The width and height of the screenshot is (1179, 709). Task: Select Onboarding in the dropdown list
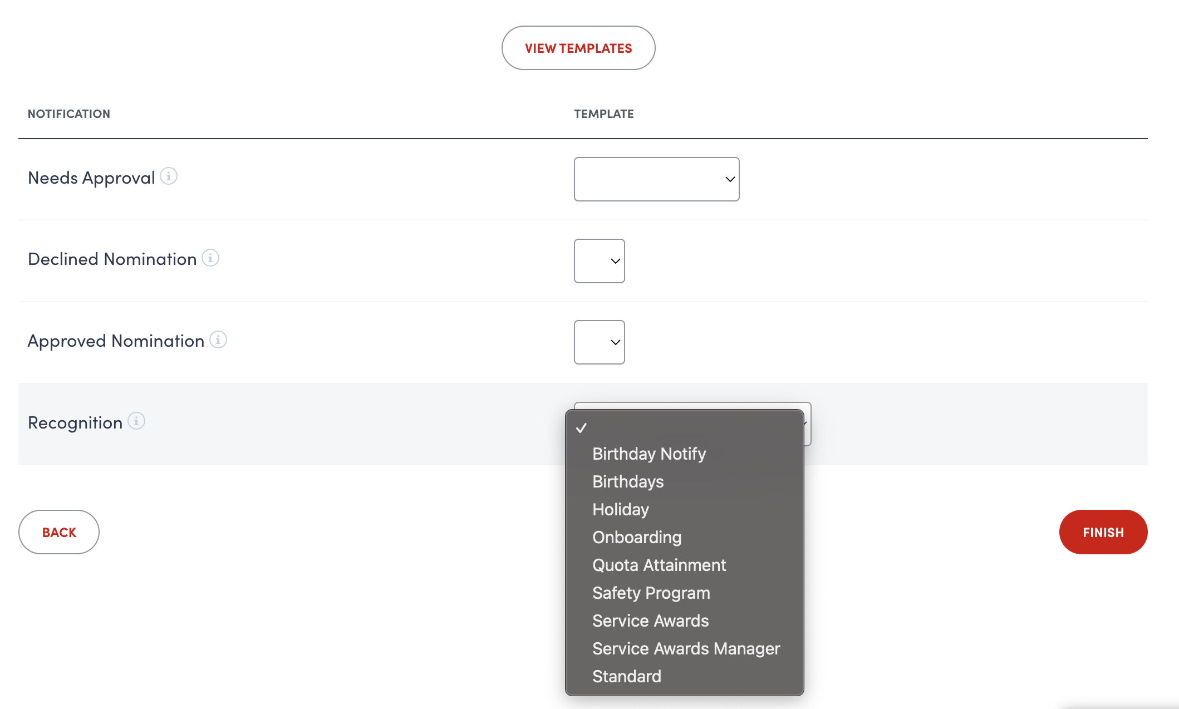click(637, 537)
